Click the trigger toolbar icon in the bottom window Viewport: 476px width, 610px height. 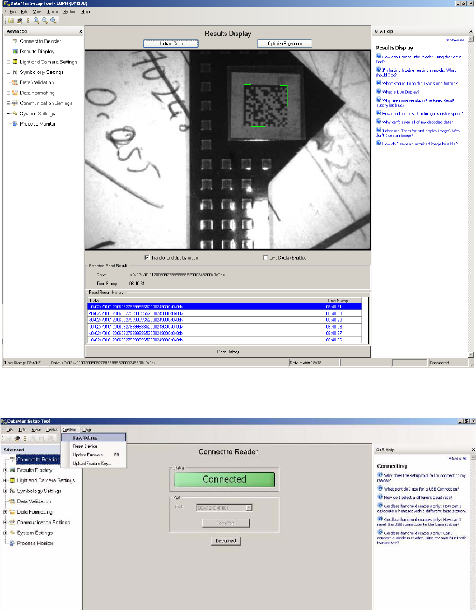click(25, 438)
